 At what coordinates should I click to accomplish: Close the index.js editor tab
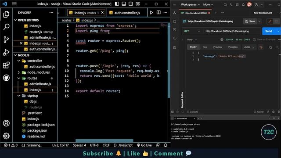click(102, 13)
